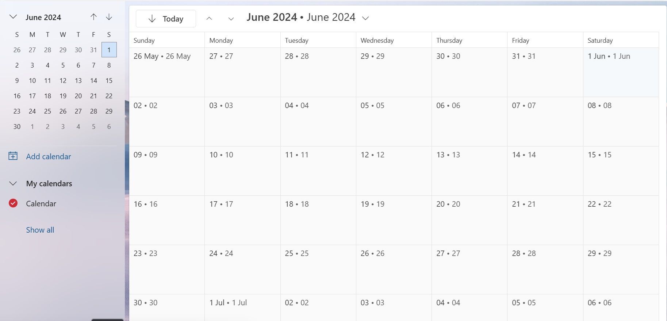Open the Show all calendars link
This screenshot has width=667, height=321.
pyautogui.click(x=40, y=230)
